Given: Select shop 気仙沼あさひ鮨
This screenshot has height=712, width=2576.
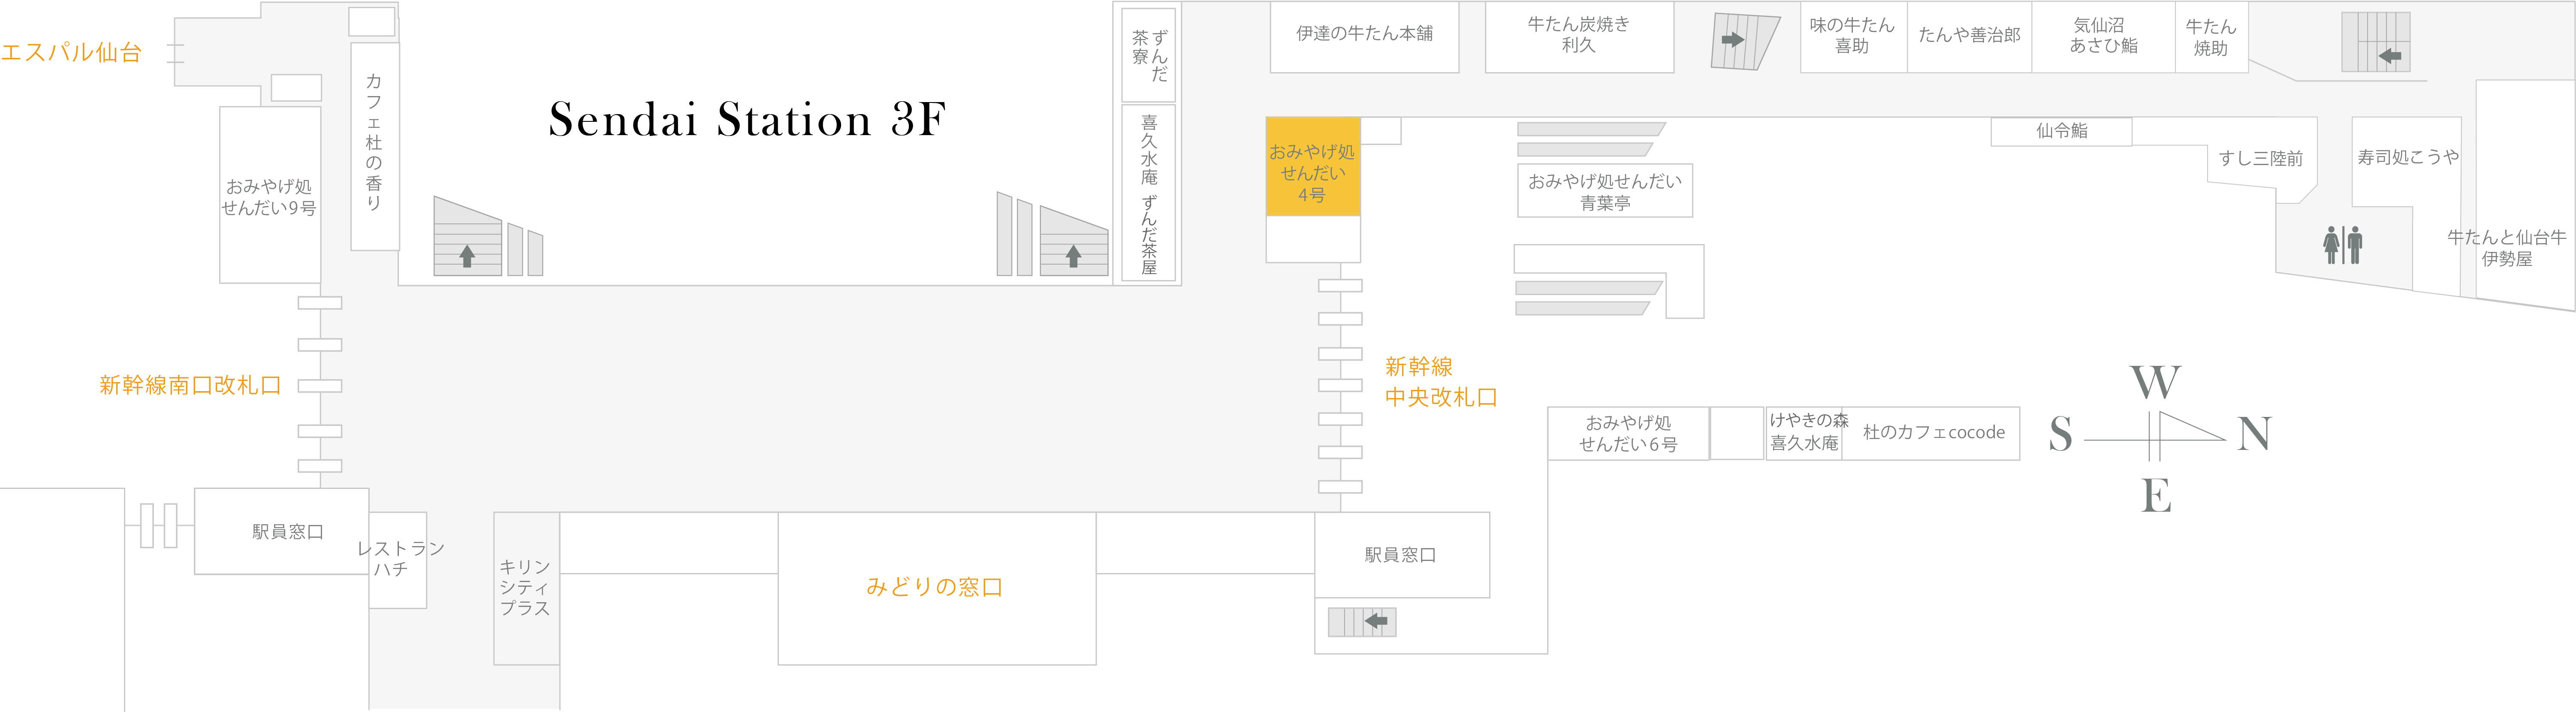Looking at the screenshot, I should tap(2103, 37).
